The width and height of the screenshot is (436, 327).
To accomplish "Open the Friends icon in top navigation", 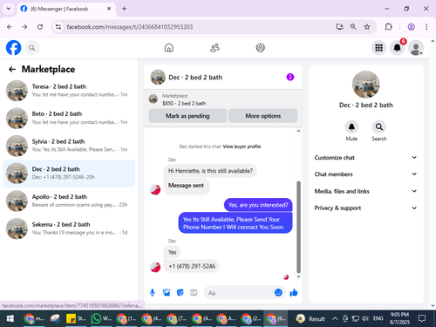I will pos(215,48).
